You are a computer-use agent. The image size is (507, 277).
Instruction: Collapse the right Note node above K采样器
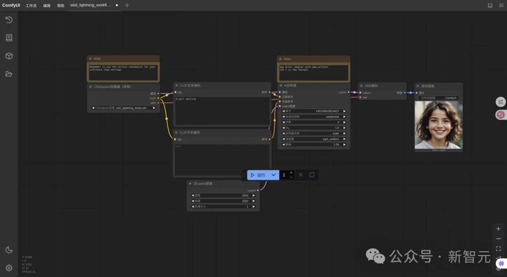point(280,59)
